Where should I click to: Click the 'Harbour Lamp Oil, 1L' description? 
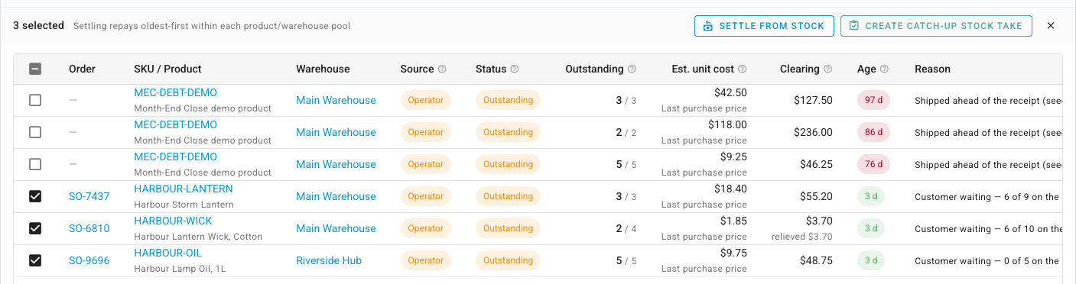[180, 269]
